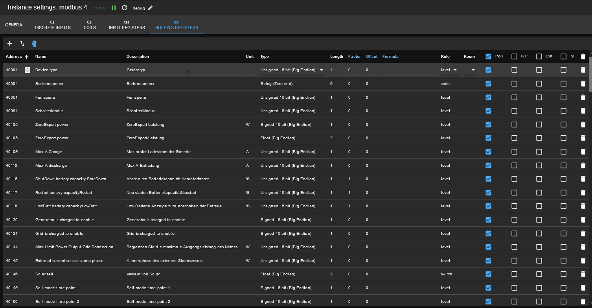Viewport: 592px width, 308px height.
Task: Toggle the Poll header checkbox
Action: pos(488,57)
